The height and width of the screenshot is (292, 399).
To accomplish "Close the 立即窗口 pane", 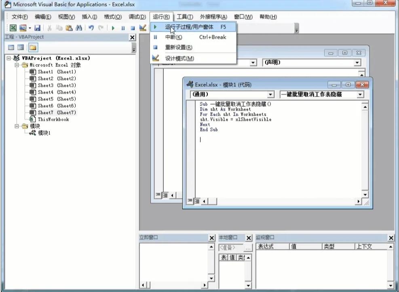I will click(x=212, y=238).
